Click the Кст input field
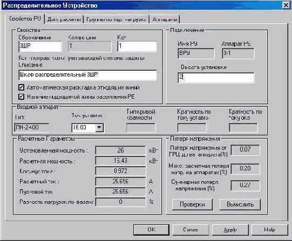Screen dimensions: 292x241 pos(137,46)
